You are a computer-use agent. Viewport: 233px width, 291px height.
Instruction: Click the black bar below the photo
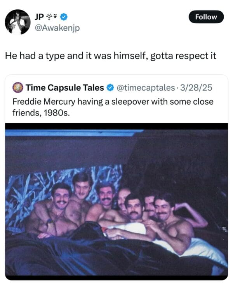tap(116, 277)
